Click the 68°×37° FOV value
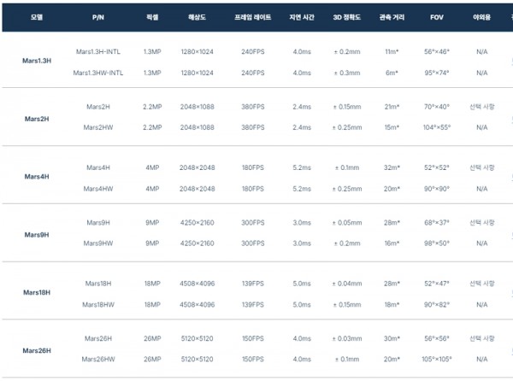Image resolution: width=513 pixels, height=381 pixels. (x=437, y=223)
